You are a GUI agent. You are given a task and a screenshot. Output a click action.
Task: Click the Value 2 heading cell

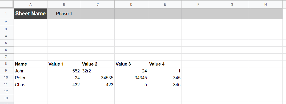(98, 64)
